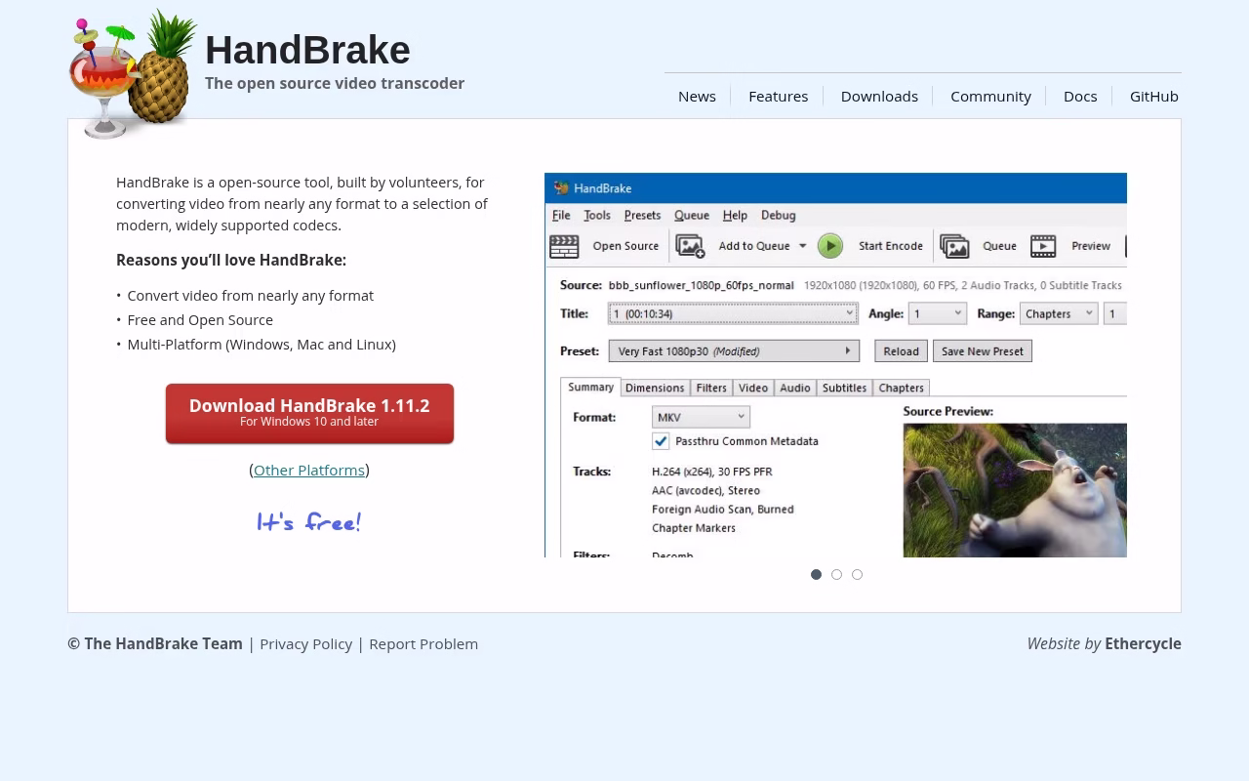Open the Features navigation link
The image size is (1249, 781).
[778, 96]
